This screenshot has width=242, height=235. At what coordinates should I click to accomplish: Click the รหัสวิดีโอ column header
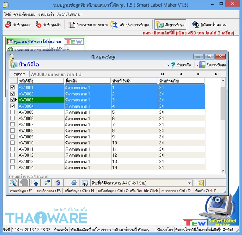(x=41, y=81)
